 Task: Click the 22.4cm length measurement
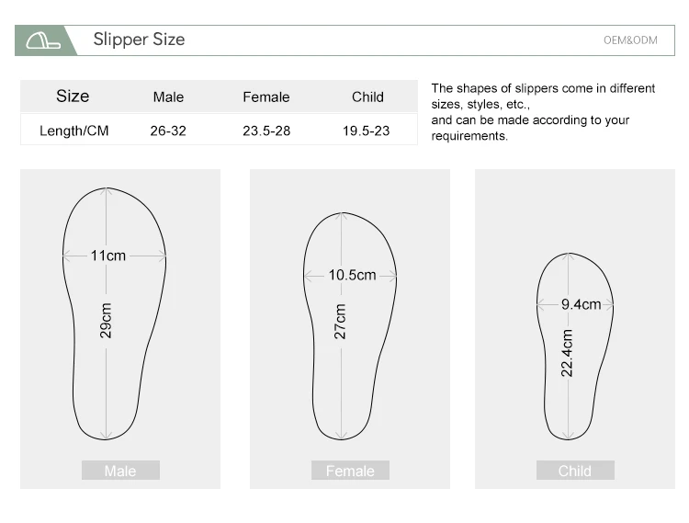coord(568,353)
